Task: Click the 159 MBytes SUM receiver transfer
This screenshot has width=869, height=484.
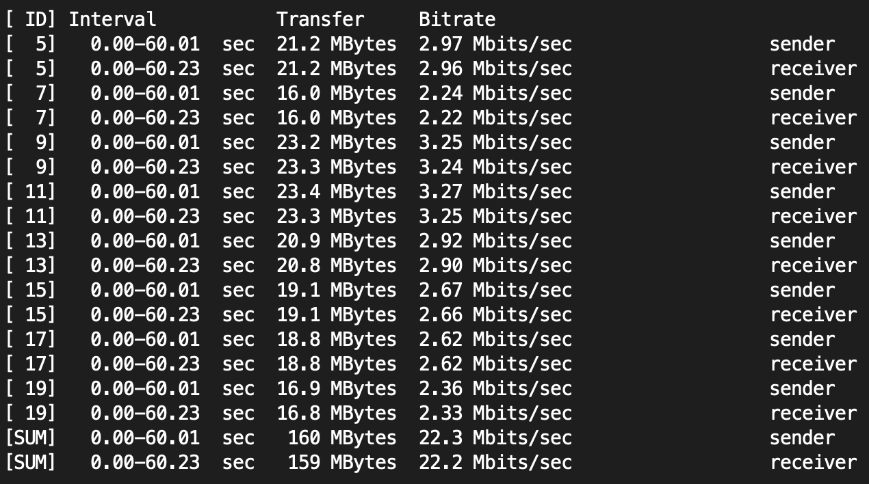Action: 348,463
